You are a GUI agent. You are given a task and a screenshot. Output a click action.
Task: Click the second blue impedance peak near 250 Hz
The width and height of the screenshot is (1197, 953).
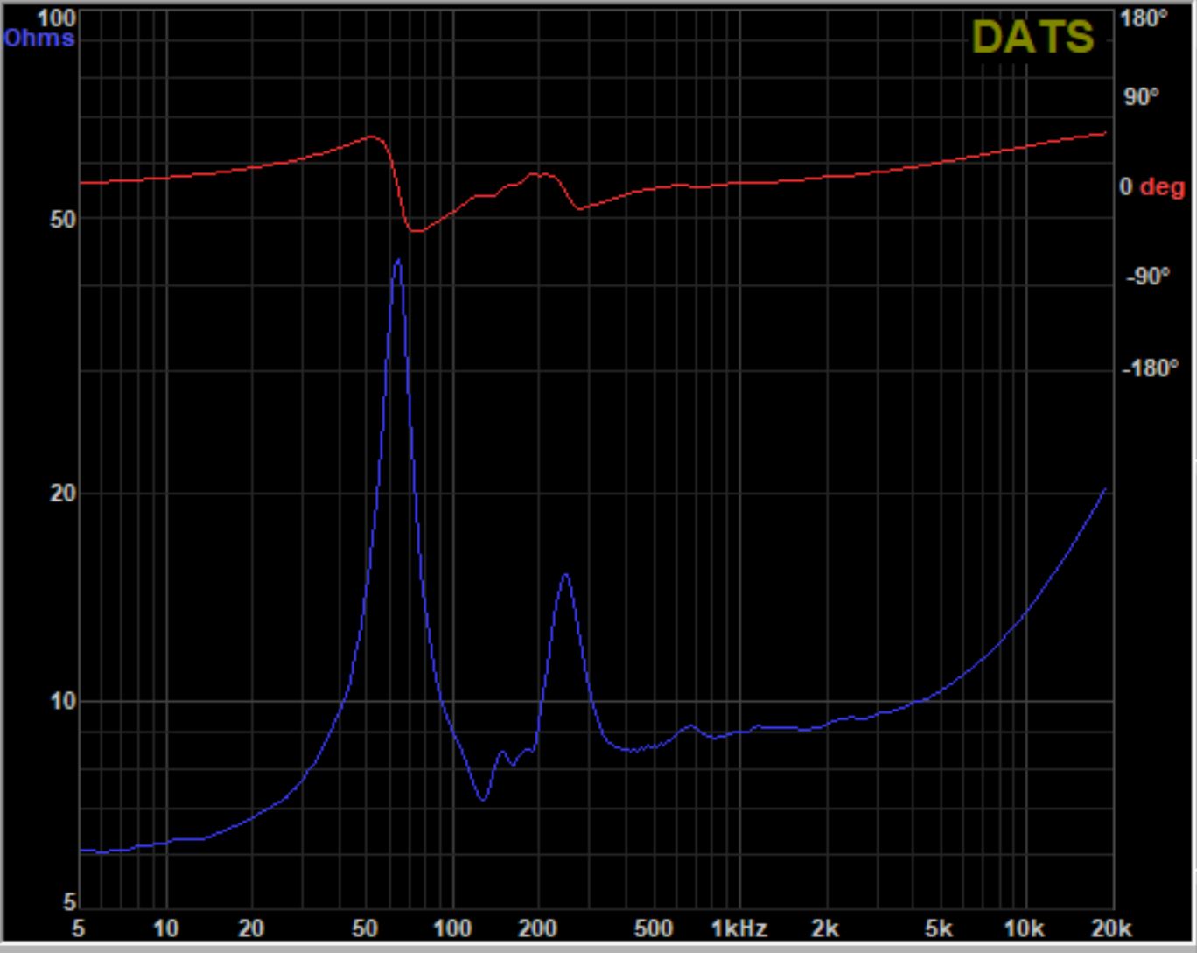tap(566, 575)
